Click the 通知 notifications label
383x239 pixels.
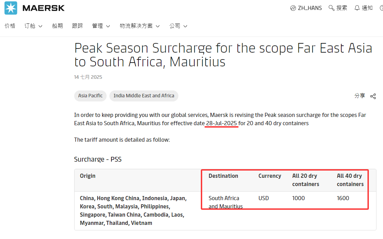pyautogui.click(x=367, y=8)
